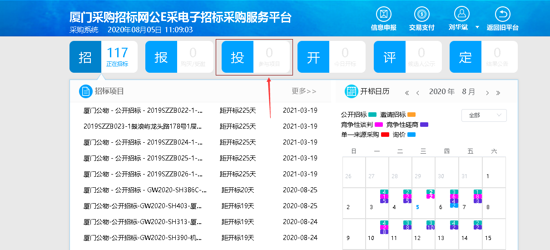Open the 评 候选人公示 tab

407,57
